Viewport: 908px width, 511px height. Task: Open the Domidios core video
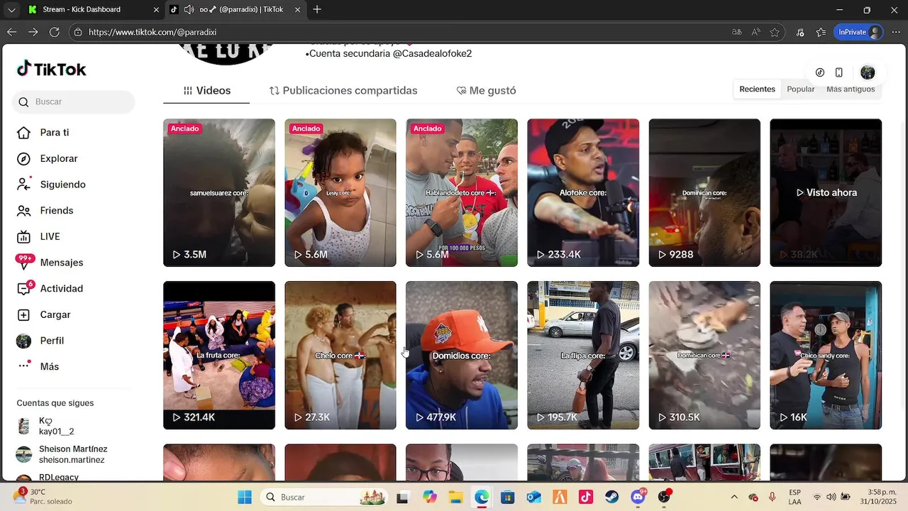[x=462, y=355]
